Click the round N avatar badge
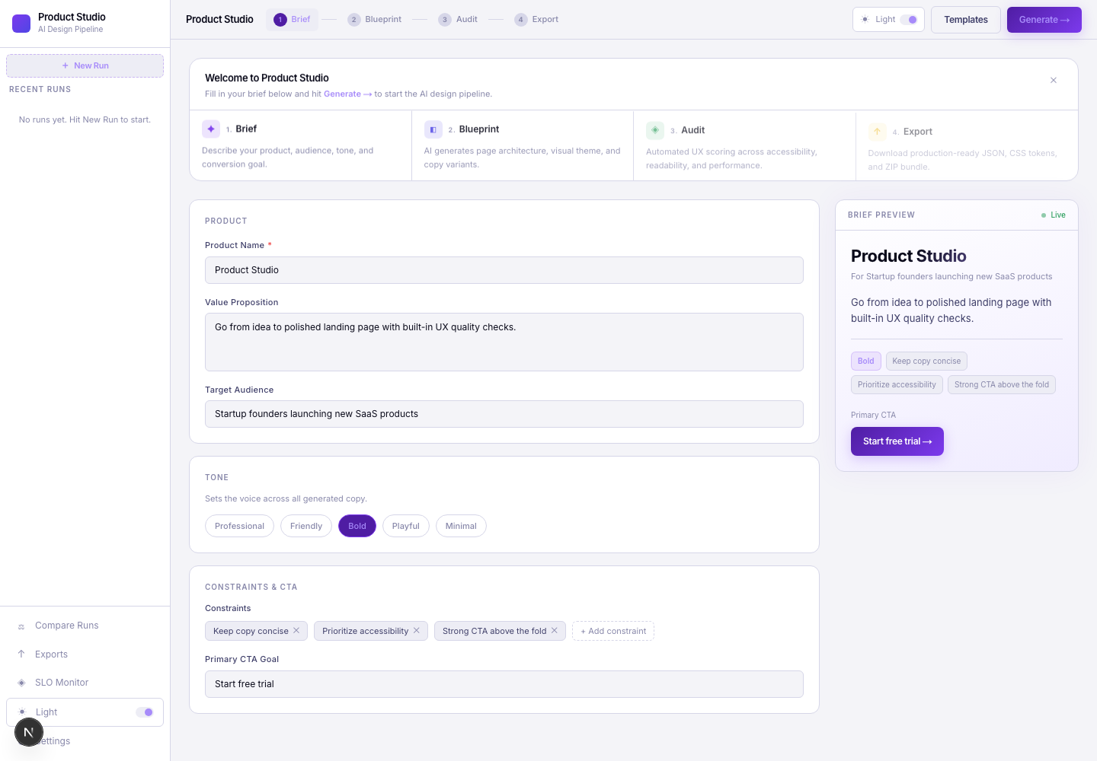Image resolution: width=1097 pixels, height=761 pixels. click(29, 732)
